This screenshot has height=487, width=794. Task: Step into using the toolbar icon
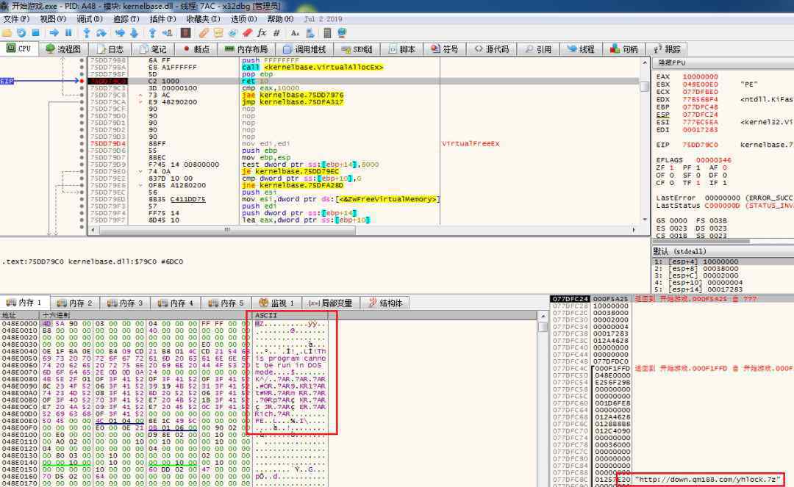87,33
